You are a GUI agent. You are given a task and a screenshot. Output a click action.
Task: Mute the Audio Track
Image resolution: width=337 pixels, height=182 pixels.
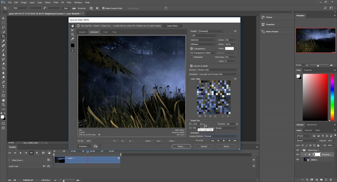pos(44,166)
